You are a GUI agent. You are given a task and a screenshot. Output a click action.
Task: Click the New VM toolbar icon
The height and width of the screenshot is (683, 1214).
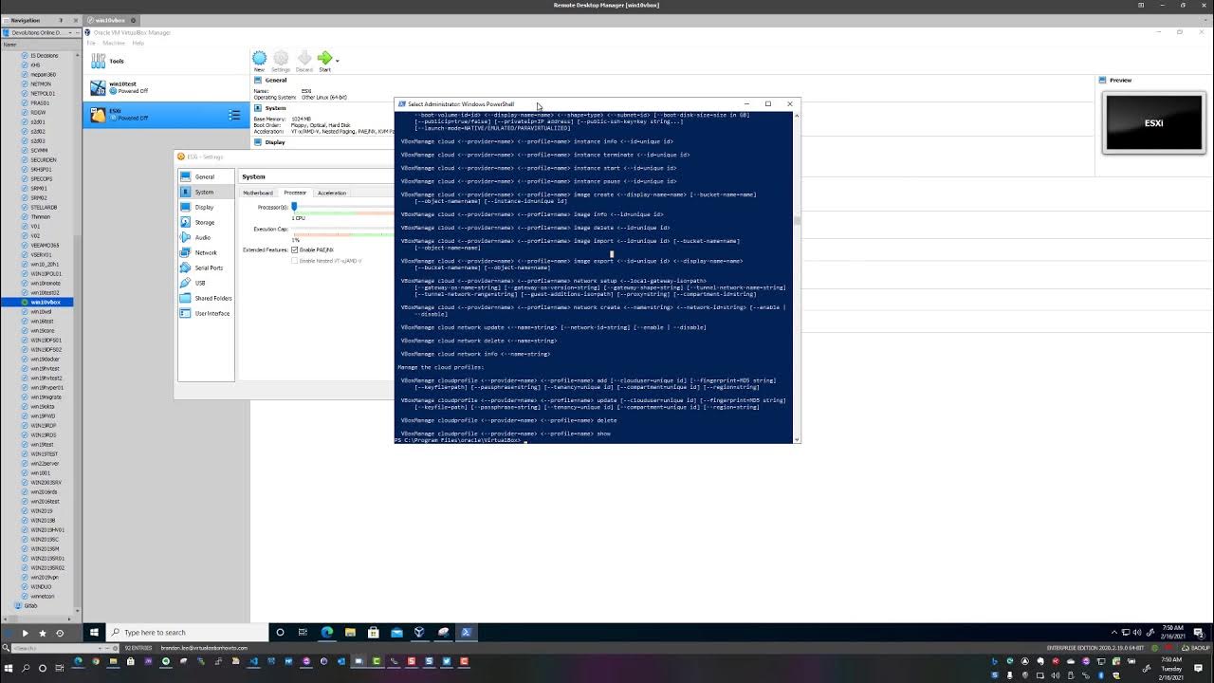[x=259, y=59]
